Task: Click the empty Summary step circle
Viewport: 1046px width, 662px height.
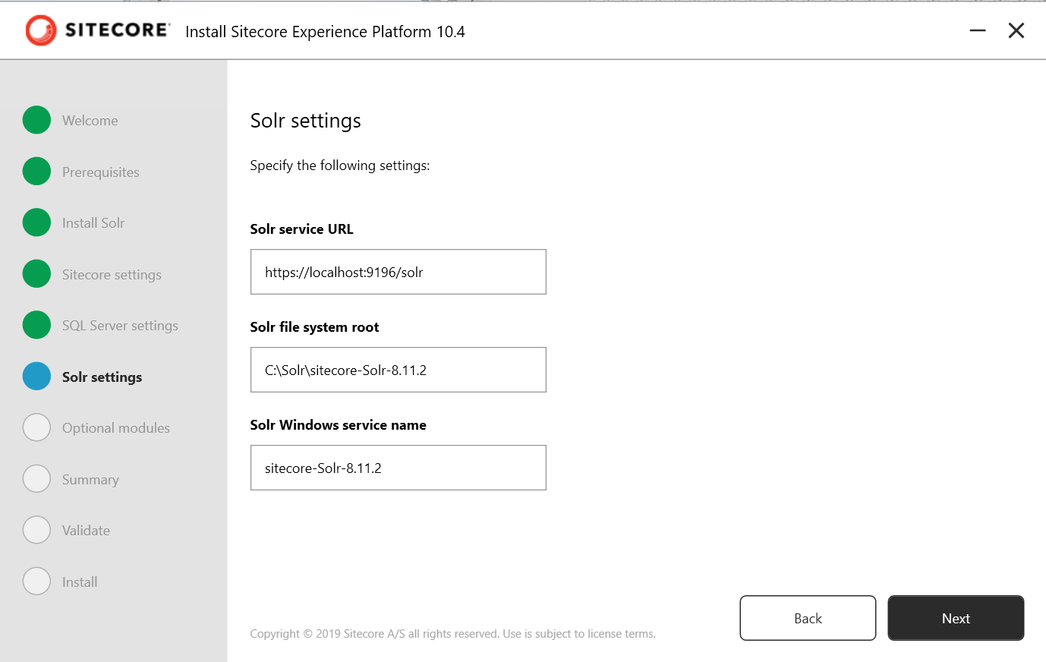Action: (36, 479)
